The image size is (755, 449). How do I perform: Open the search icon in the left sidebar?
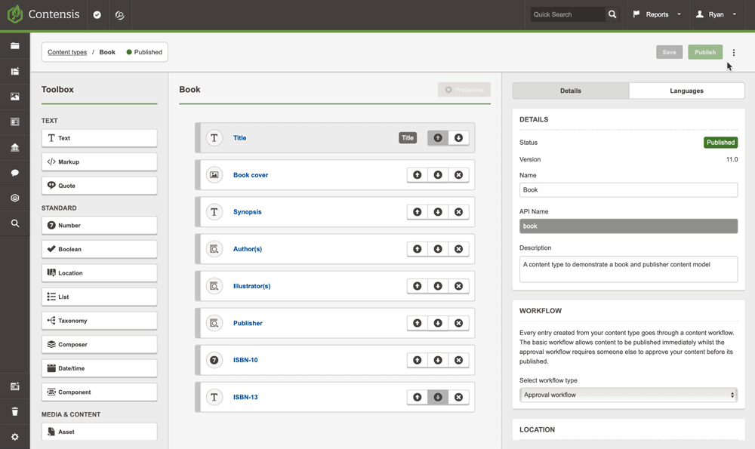pos(15,223)
